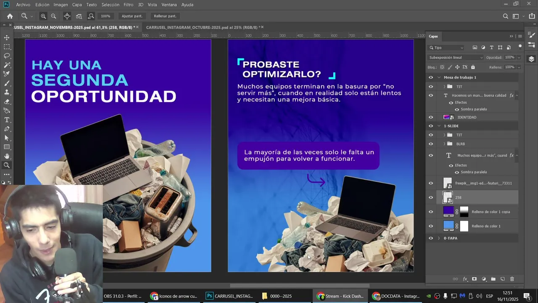Select the Rectangle shape tool
Image resolution: width=538 pixels, height=303 pixels.
tap(7, 147)
